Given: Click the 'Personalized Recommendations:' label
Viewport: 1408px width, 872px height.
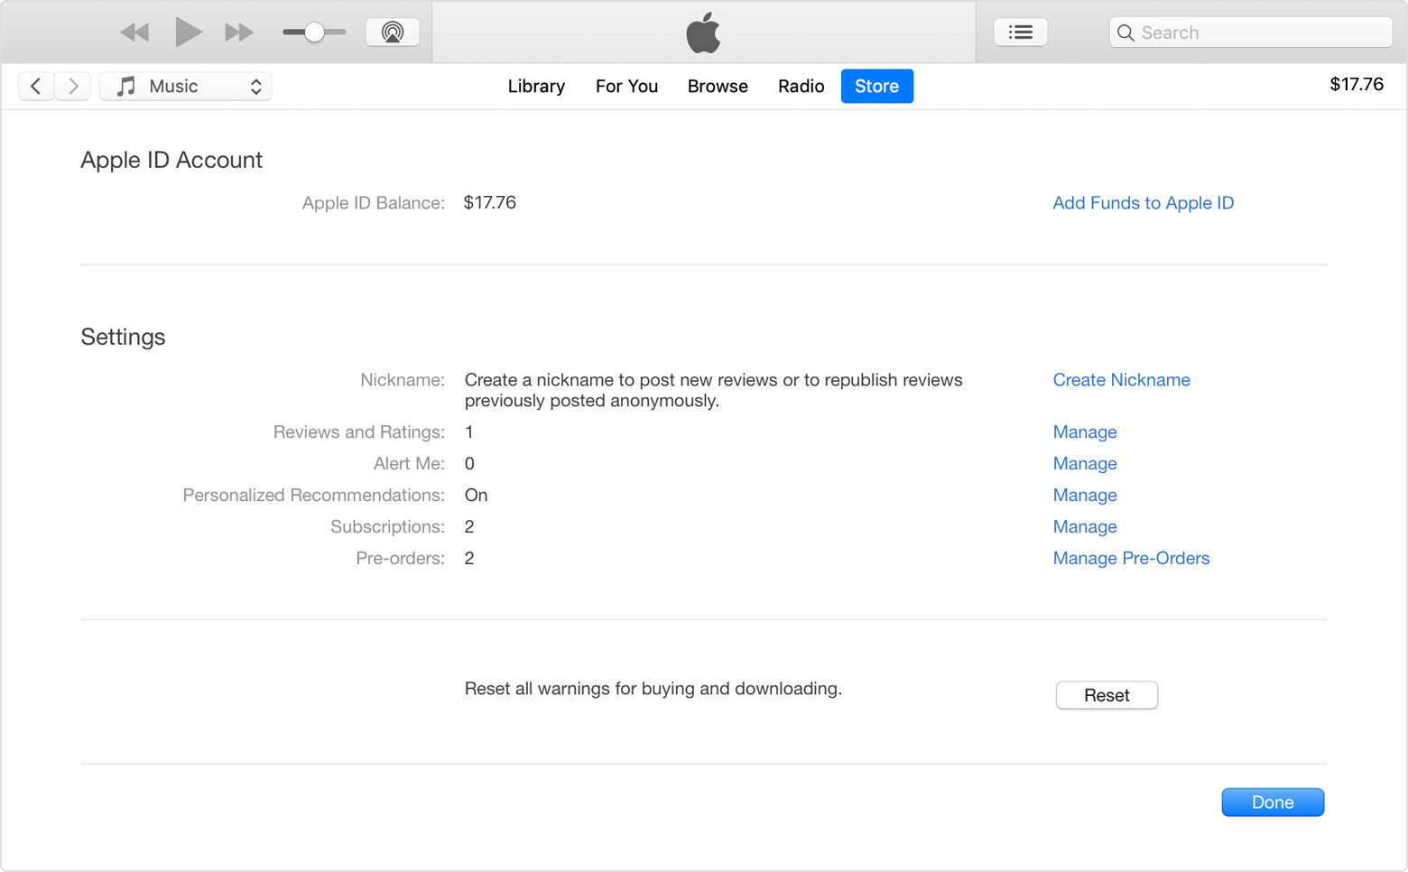Looking at the screenshot, I should pyautogui.click(x=313, y=496).
